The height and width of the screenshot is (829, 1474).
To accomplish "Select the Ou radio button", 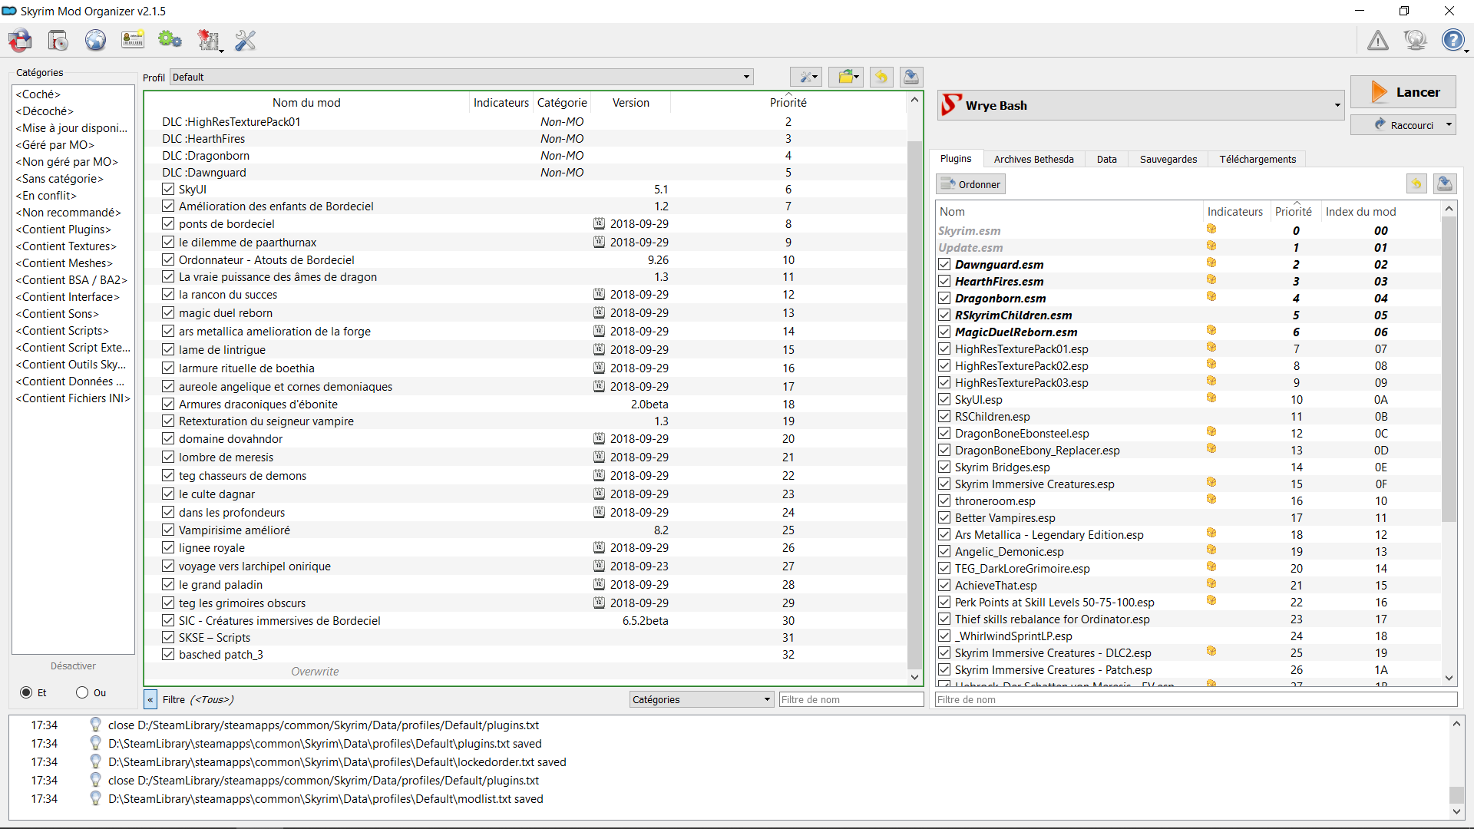I will (82, 692).
